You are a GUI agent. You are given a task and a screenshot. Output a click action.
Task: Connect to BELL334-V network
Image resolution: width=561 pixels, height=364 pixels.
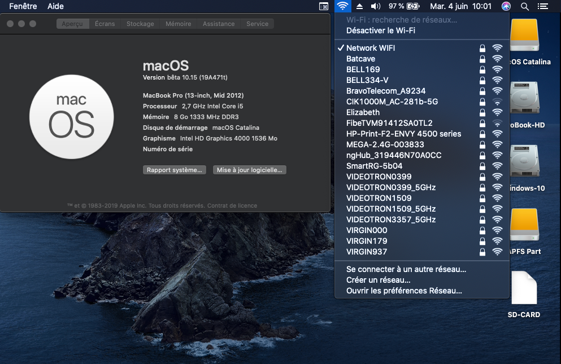tap(422, 80)
